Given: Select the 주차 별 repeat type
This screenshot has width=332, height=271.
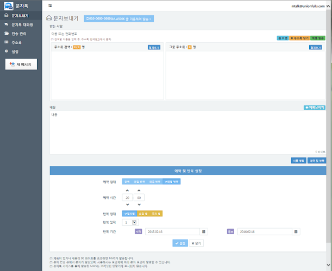Looking at the screenshot, I should [156, 214].
